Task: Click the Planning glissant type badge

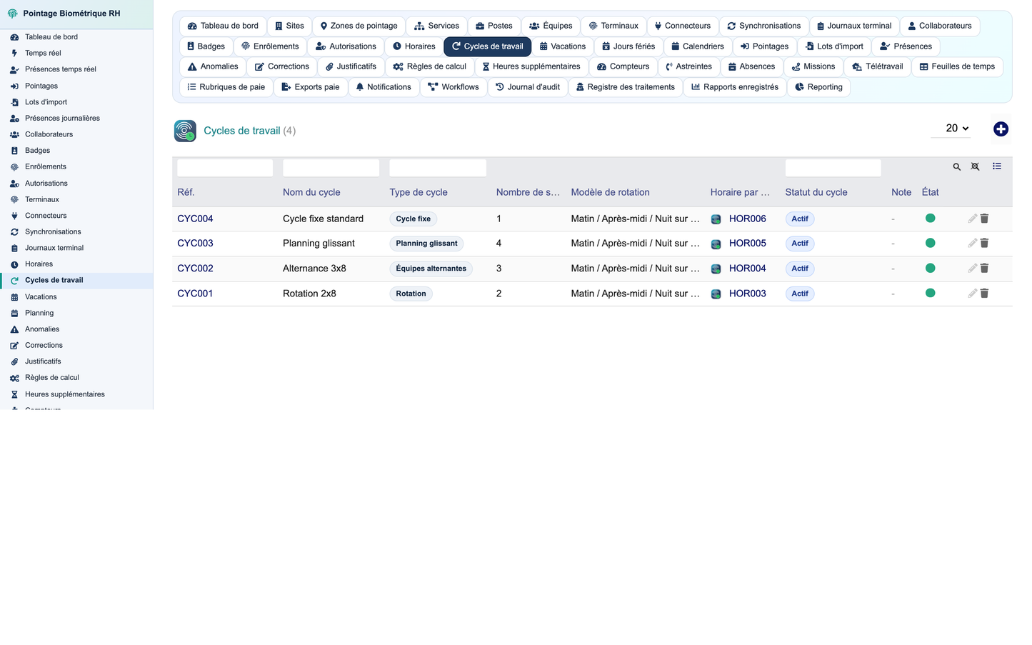Action: [x=426, y=244]
